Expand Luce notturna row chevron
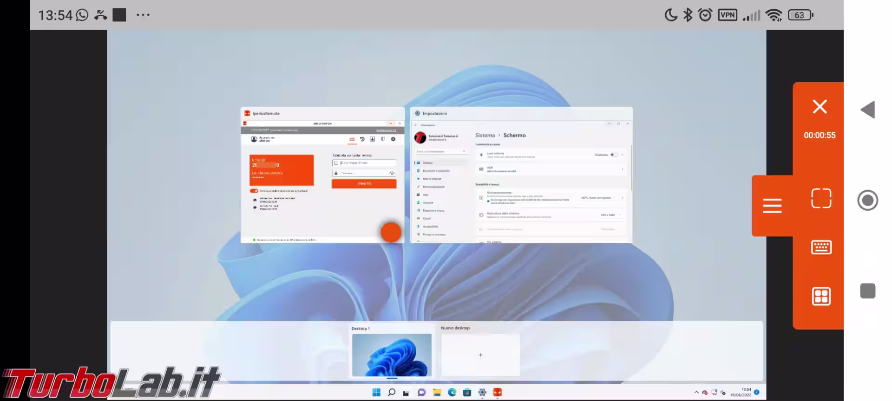The height and width of the screenshot is (401, 892). coord(623,155)
